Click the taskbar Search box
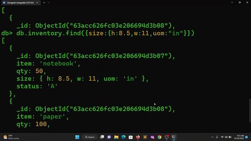251x141 pixels. click(90, 137)
